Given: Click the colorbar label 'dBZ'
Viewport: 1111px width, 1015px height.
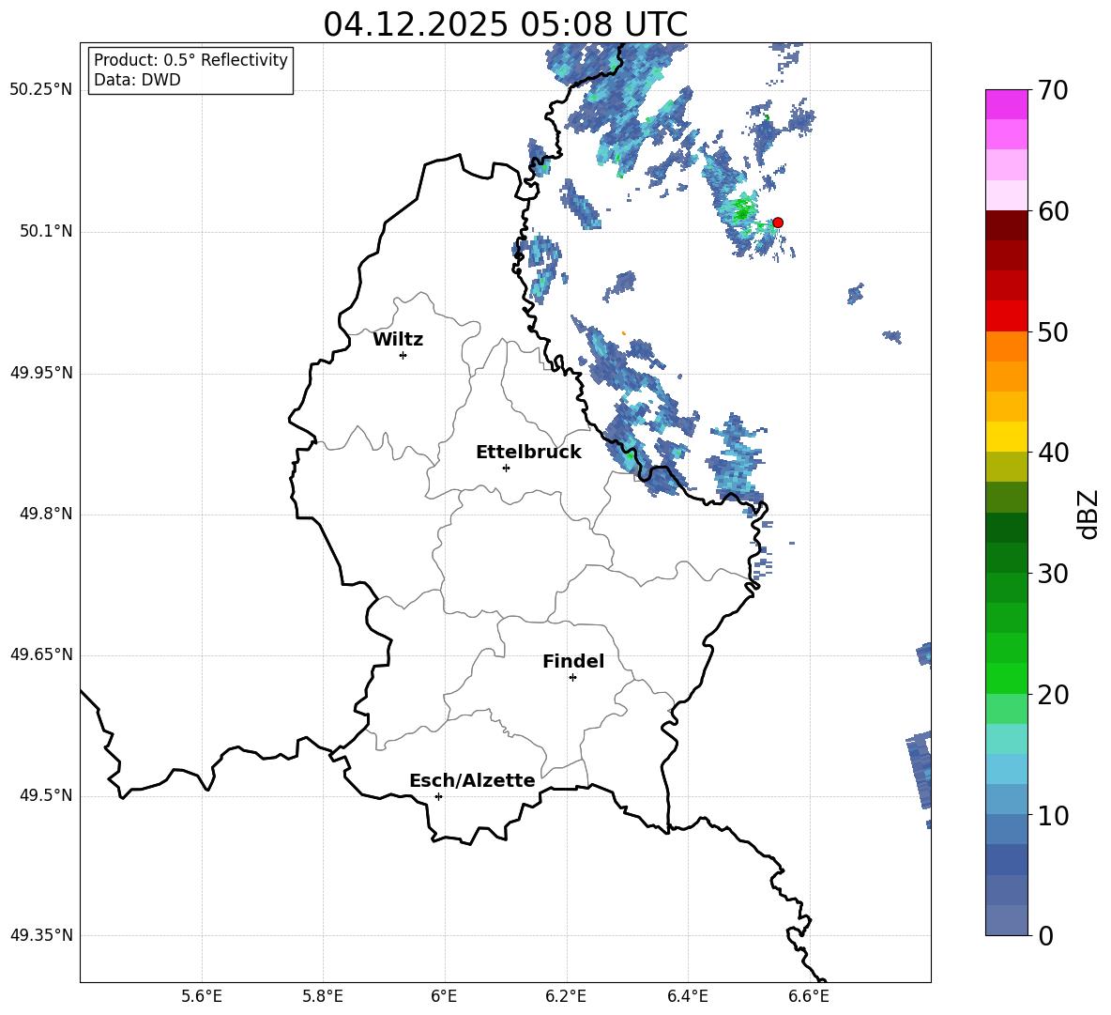Looking at the screenshot, I should pos(1089,514).
